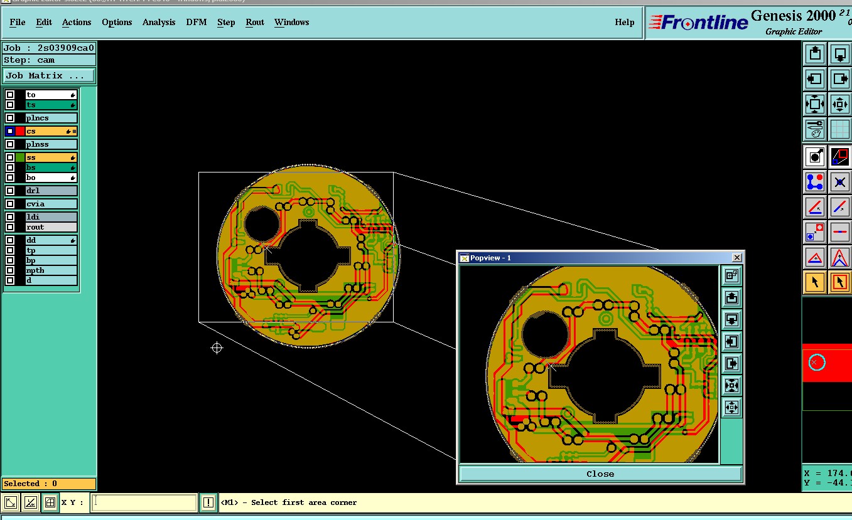The height and width of the screenshot is (520, 852).
Task: Select the arrow-in-red-box area select tool
Action: (840, 282)
